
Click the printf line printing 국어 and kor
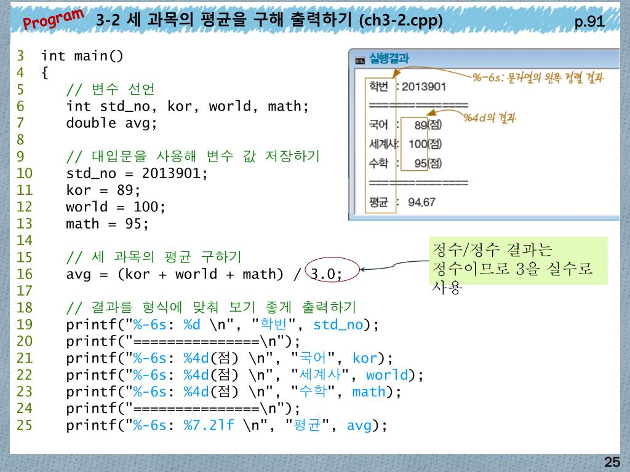pyautogui.click(x=229, y=358)
